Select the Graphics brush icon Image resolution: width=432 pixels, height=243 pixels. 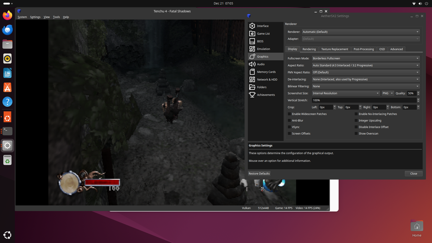click(252, 56)
